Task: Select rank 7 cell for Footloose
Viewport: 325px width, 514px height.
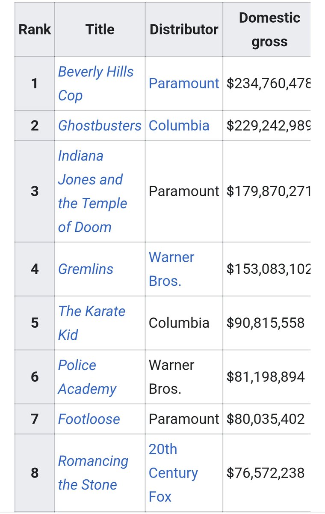Action: point(35,419)
